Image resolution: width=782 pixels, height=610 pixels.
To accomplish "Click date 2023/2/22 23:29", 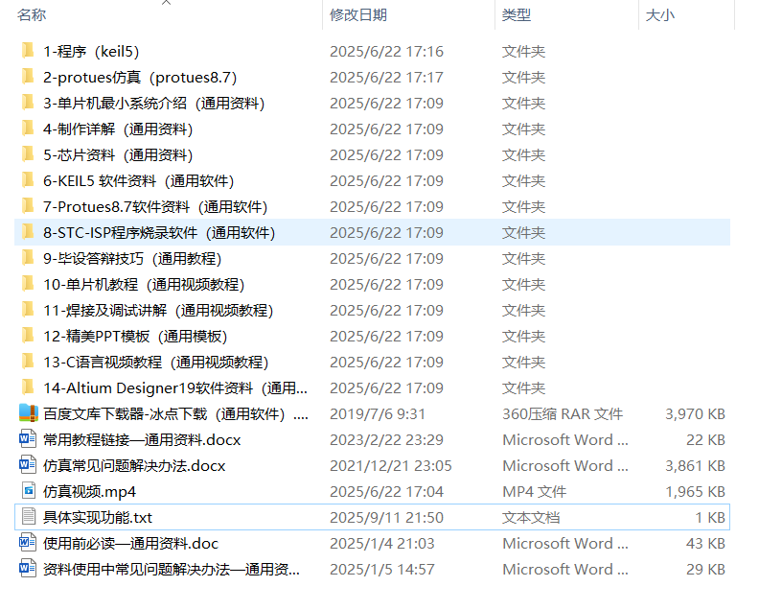I will [386, 440].
